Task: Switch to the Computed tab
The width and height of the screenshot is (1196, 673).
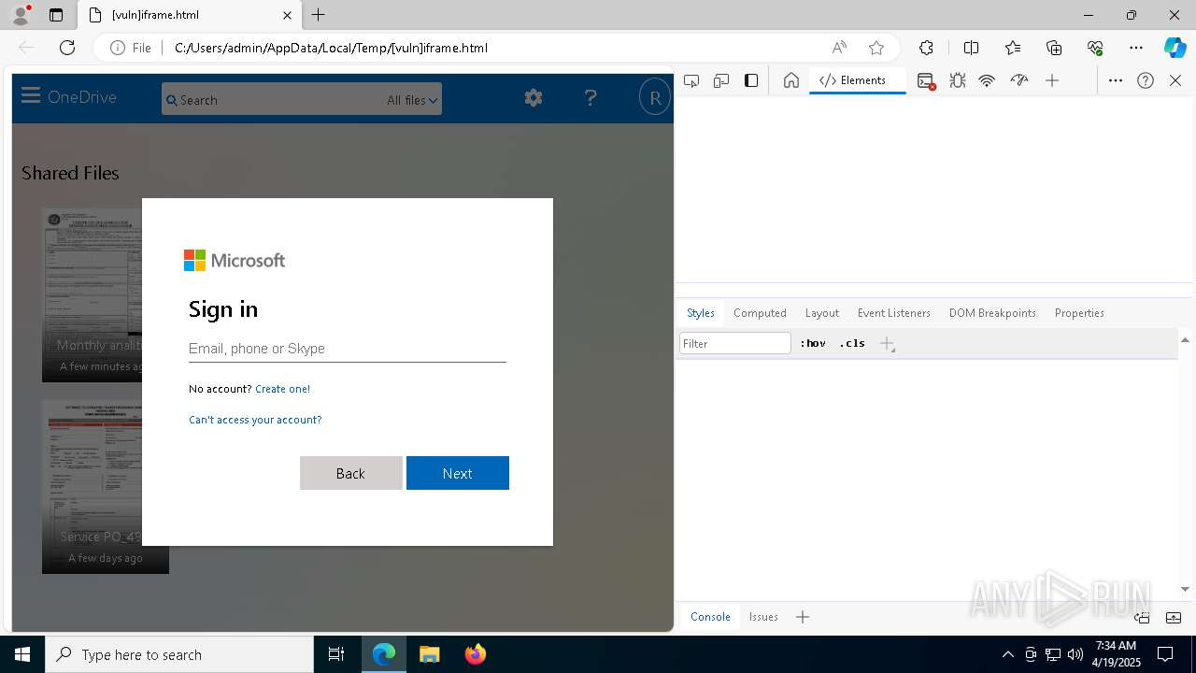Action: [760, 313]
